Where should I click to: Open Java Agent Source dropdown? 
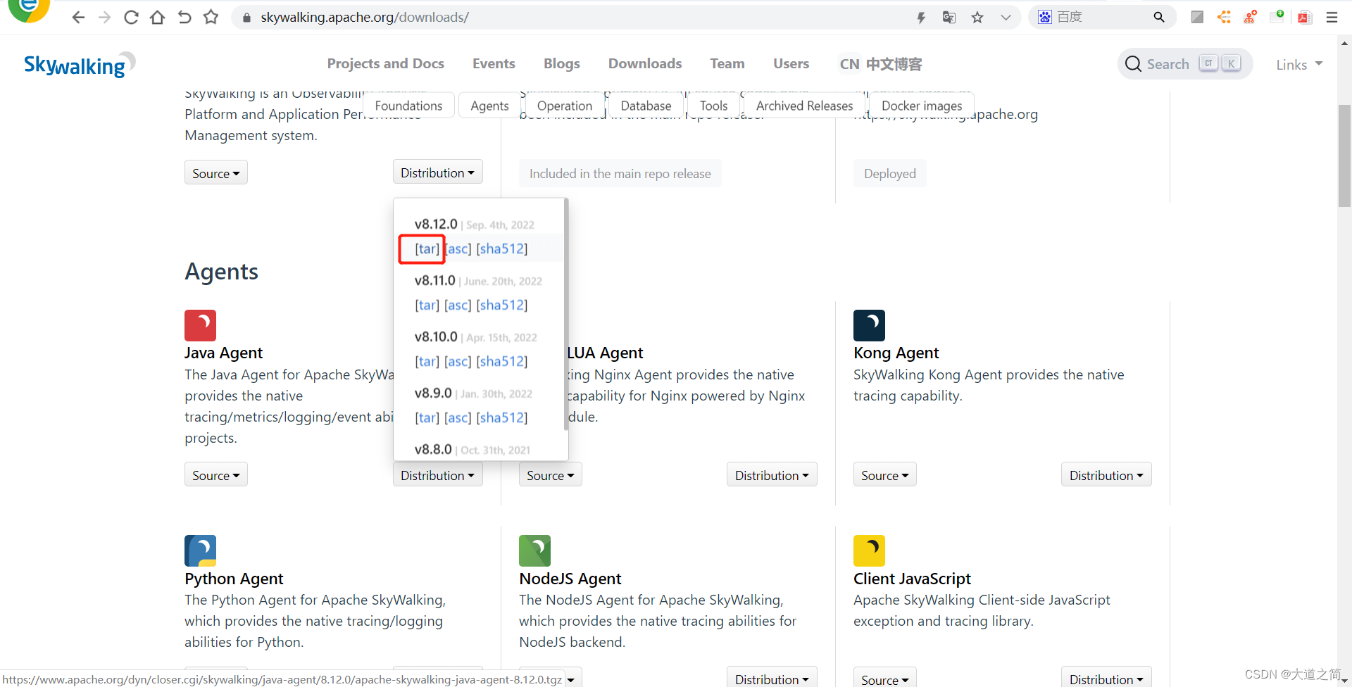(x=215, y=475)
